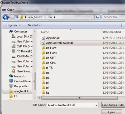Open Recycle Bin in navigation pane

[x=21, y=86]
